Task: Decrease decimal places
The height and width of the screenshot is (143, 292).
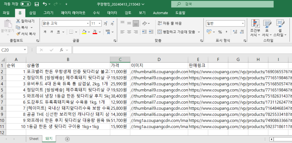Action: pyautogui.click(x=242, y=32)
